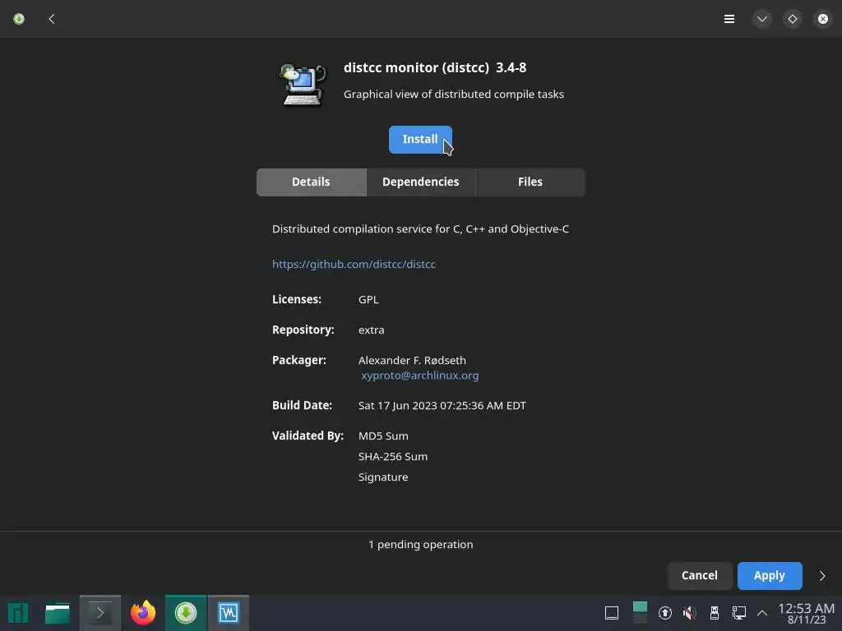Click the show desktop tray icon
This screenshot has height=631, width=842.
point(612,613)
